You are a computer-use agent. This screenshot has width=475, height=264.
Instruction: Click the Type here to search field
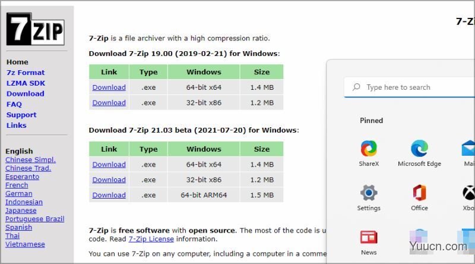[x=410, y=87]
